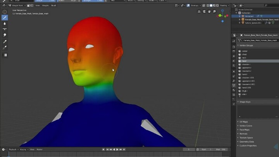279x157 pixels.
Task: Click the magnifier zoom view icon
Action: 214,11
